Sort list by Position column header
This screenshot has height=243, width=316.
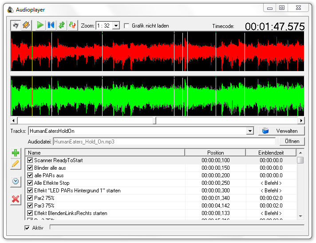click(x=215, y=153)
